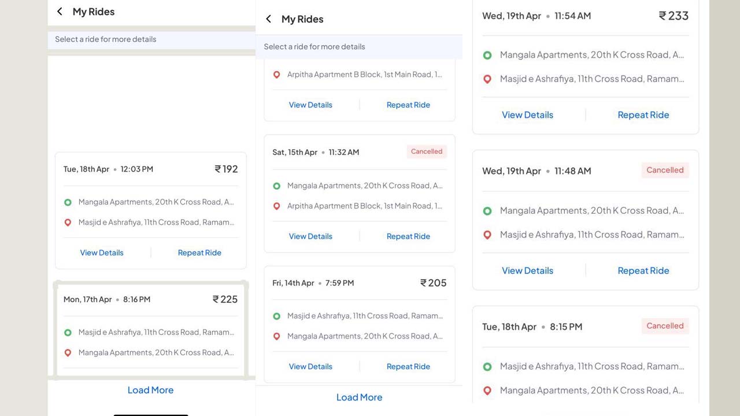Repeat Ride on topmost middle-screen card
Viewport: 740px width, 416px height.
tap(408, 105)
